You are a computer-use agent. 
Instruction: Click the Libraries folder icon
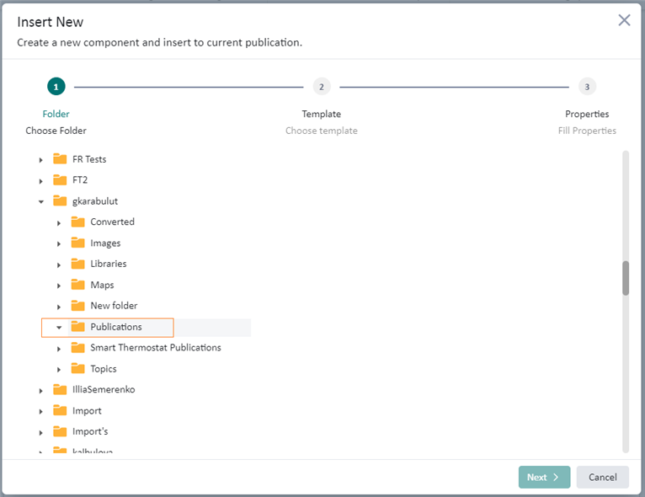77,264
